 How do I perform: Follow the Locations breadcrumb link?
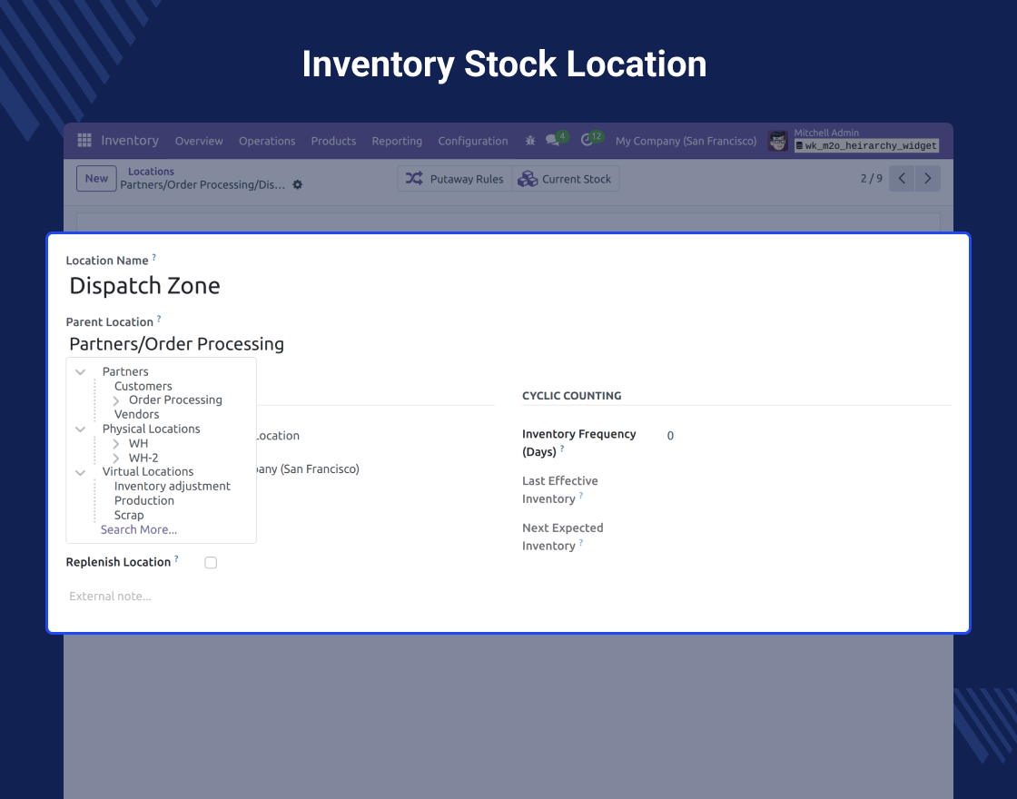click(x=151, y=172)
